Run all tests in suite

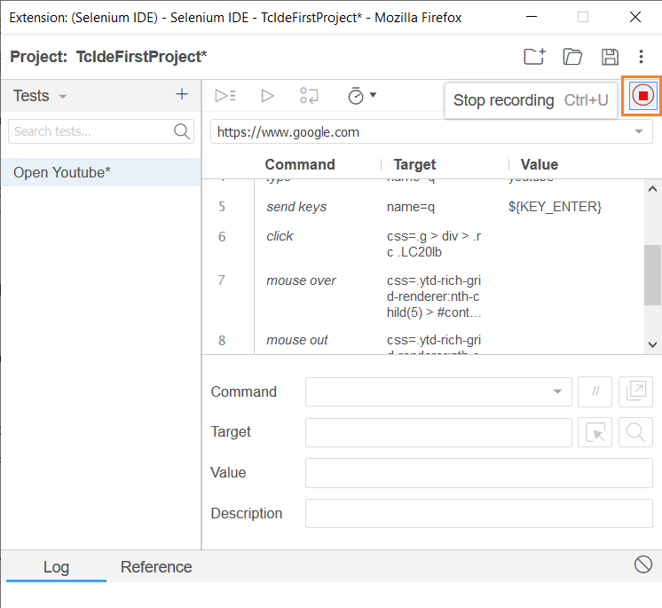pos(225,96)
